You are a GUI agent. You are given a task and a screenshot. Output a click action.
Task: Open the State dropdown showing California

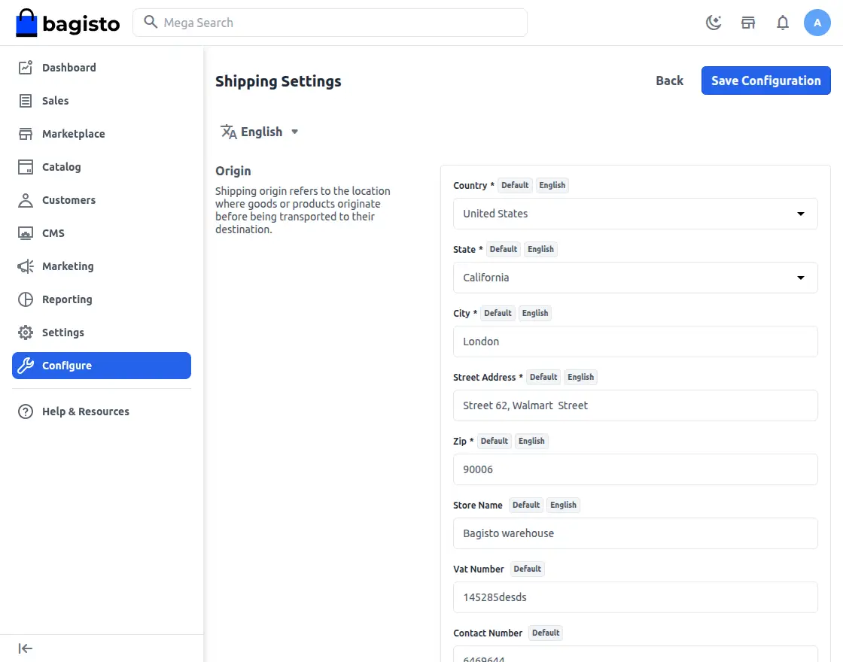tap(635, 278)
